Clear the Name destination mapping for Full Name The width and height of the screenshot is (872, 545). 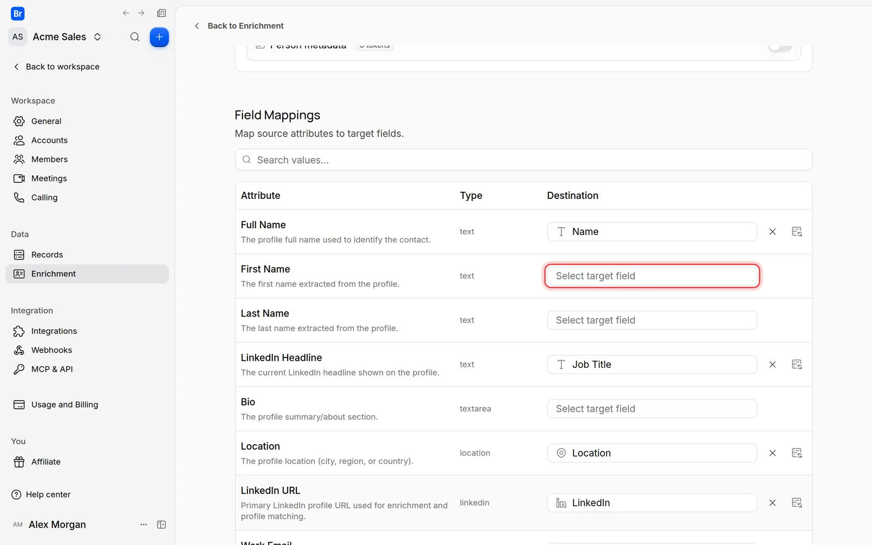pyautogui.click(x=772, y=232)
